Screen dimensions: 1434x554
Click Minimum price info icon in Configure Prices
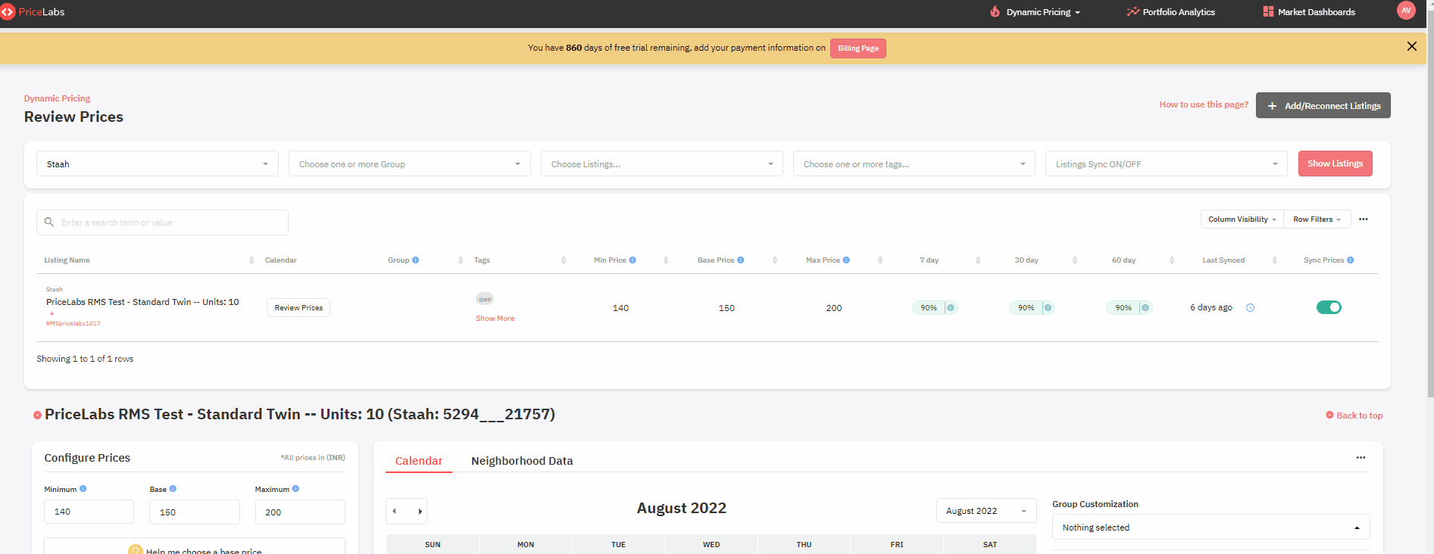(x=83, y=489)
